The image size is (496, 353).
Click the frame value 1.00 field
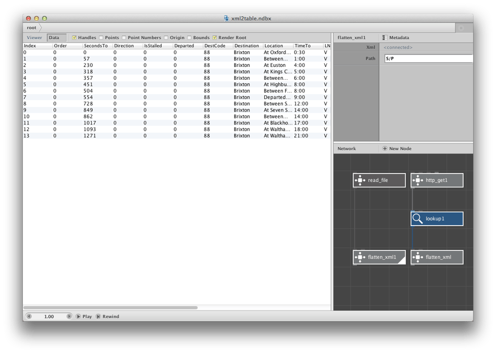(49, 316)
